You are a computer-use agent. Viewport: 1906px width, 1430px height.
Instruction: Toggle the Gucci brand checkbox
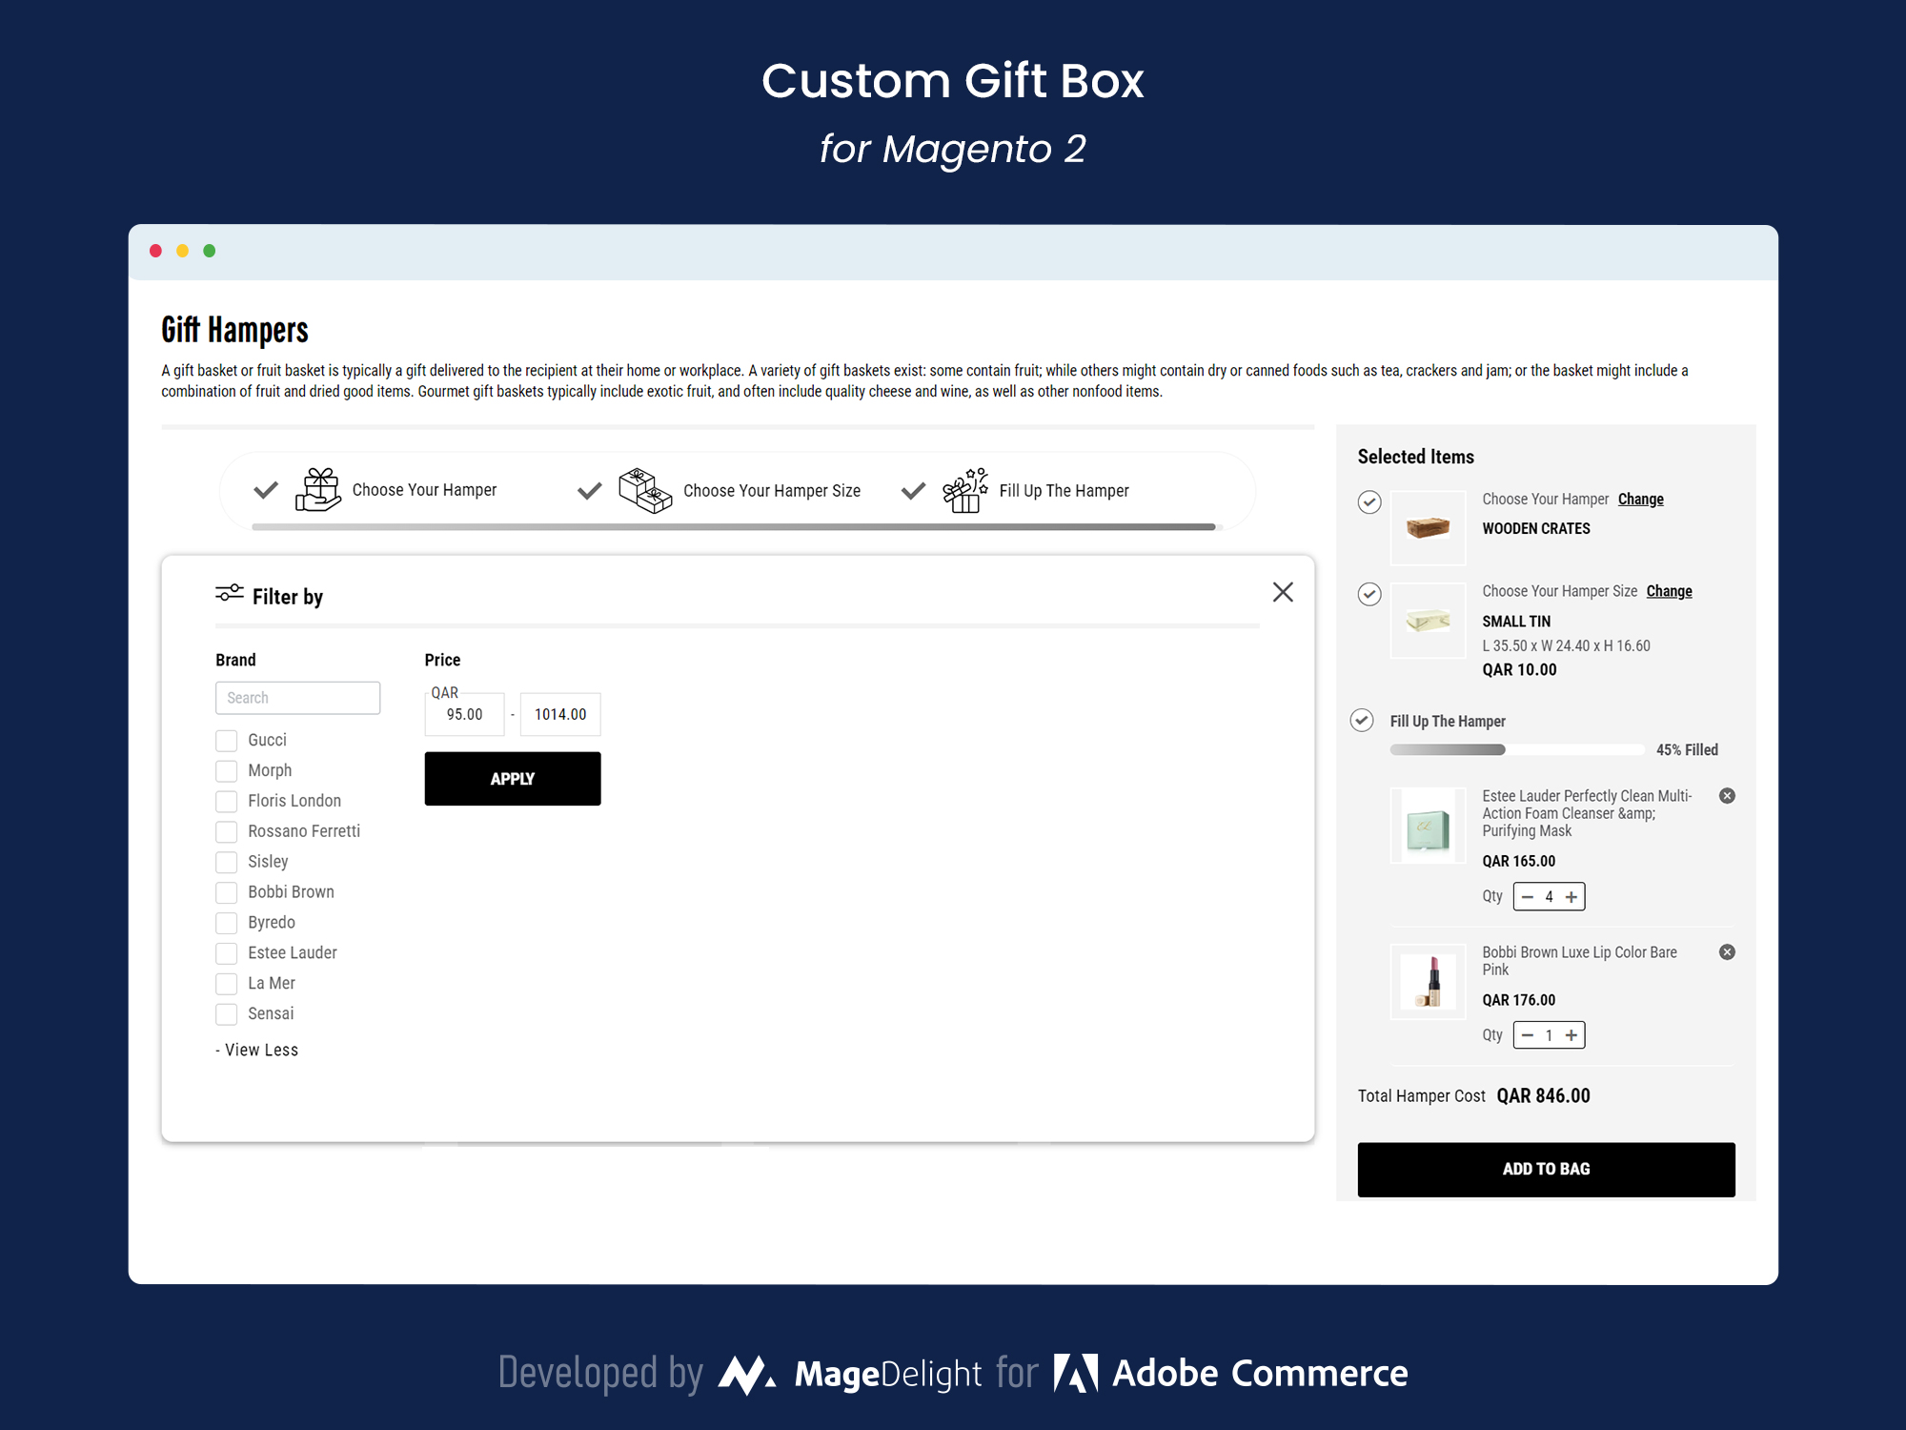pos(228,741)
